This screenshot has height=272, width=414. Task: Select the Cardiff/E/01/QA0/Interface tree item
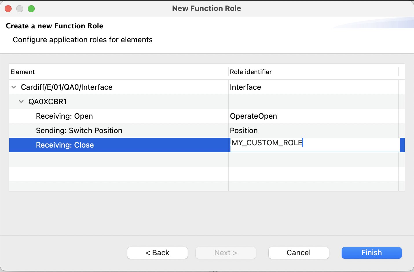(67, 87)
